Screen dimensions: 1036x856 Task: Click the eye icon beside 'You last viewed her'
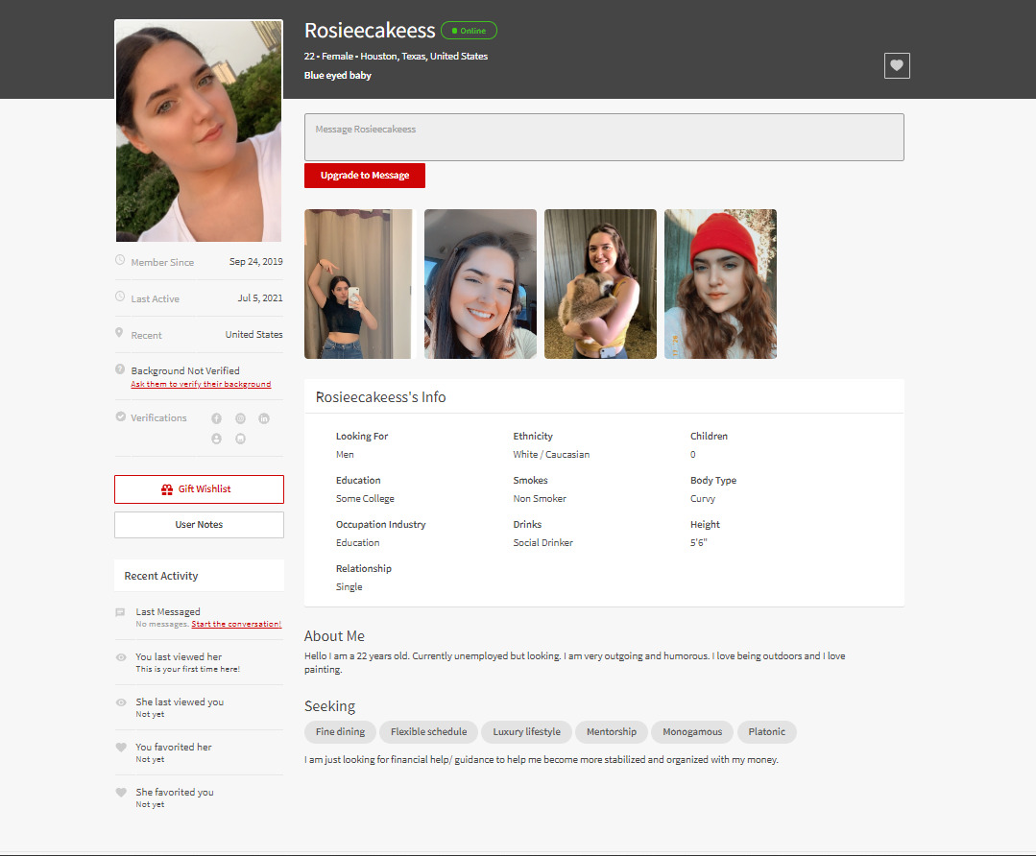[121, 657]
